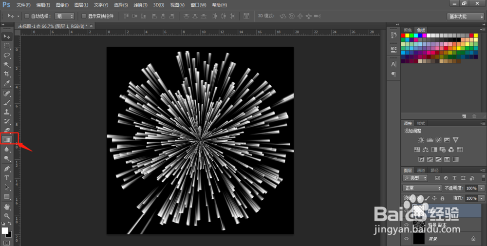Select the Brush tool
This screenshot has height=246, width=487.
click(6, 102)
